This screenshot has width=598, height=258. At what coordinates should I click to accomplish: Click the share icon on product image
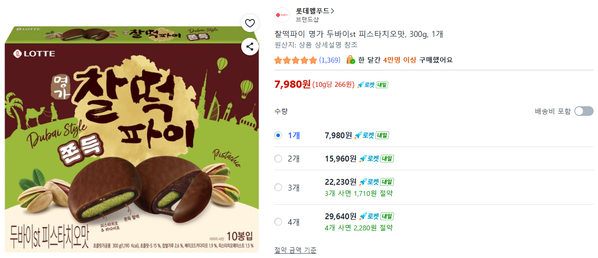point(249,47)
